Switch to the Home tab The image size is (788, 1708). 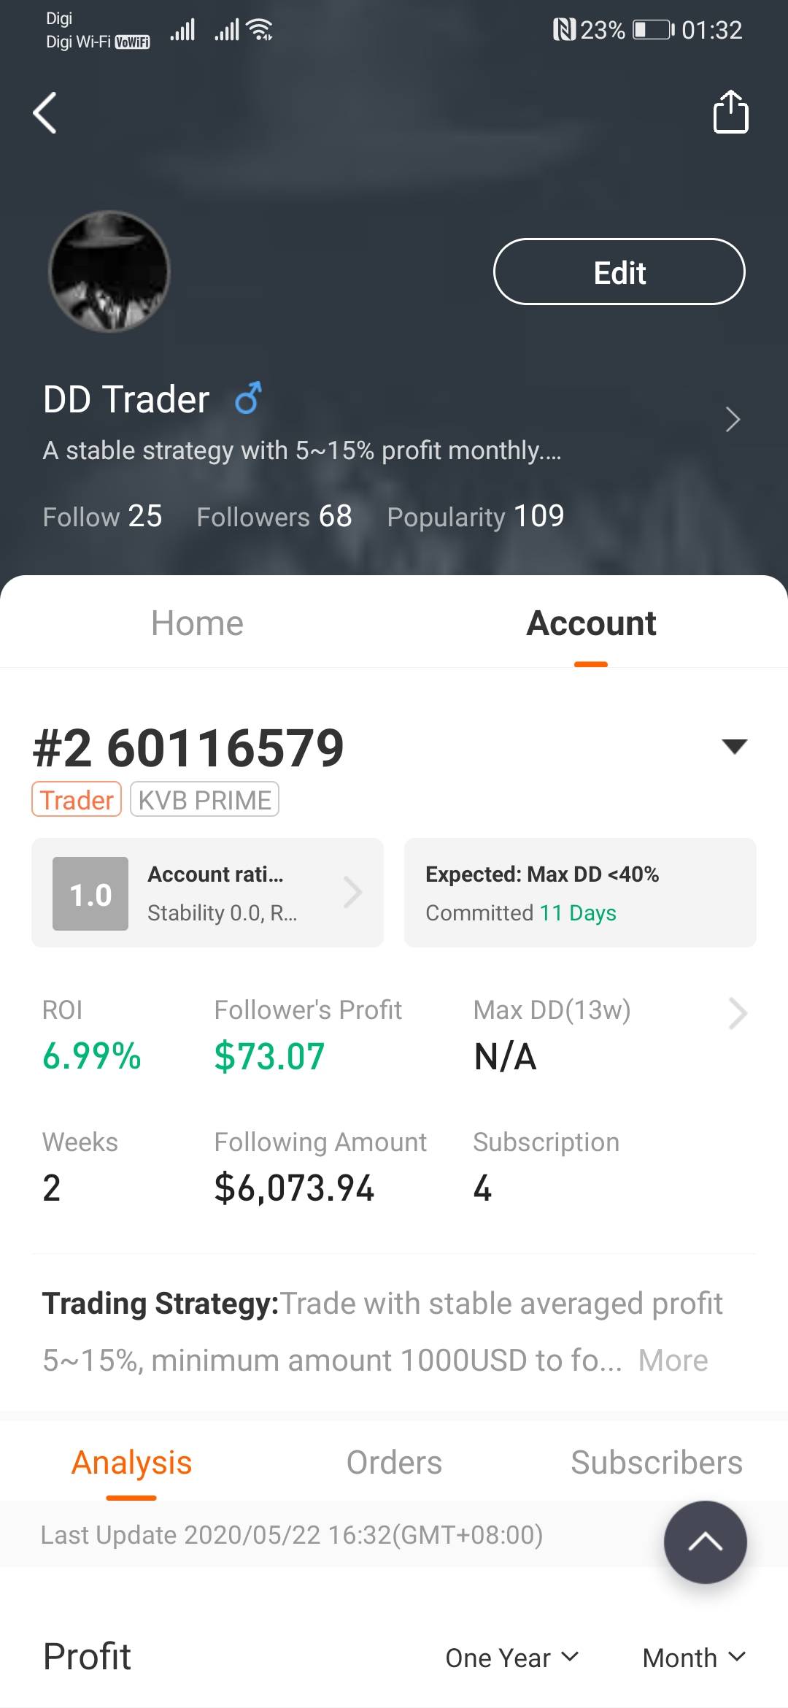point(197,623)
